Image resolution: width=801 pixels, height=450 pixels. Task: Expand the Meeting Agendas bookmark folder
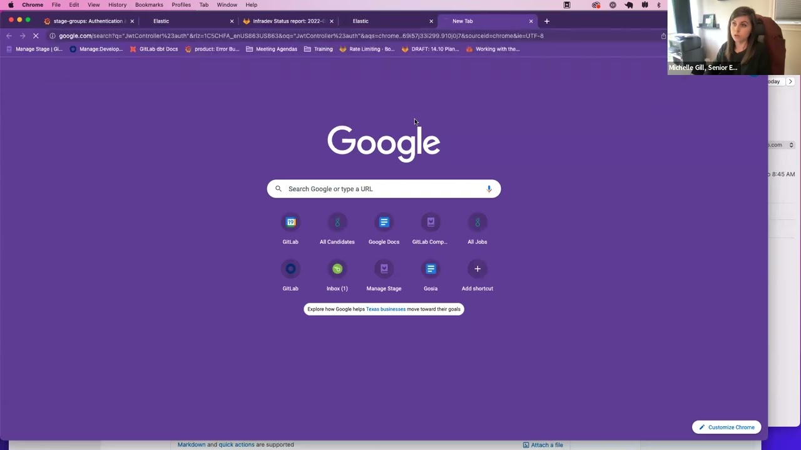click(272, 49)
